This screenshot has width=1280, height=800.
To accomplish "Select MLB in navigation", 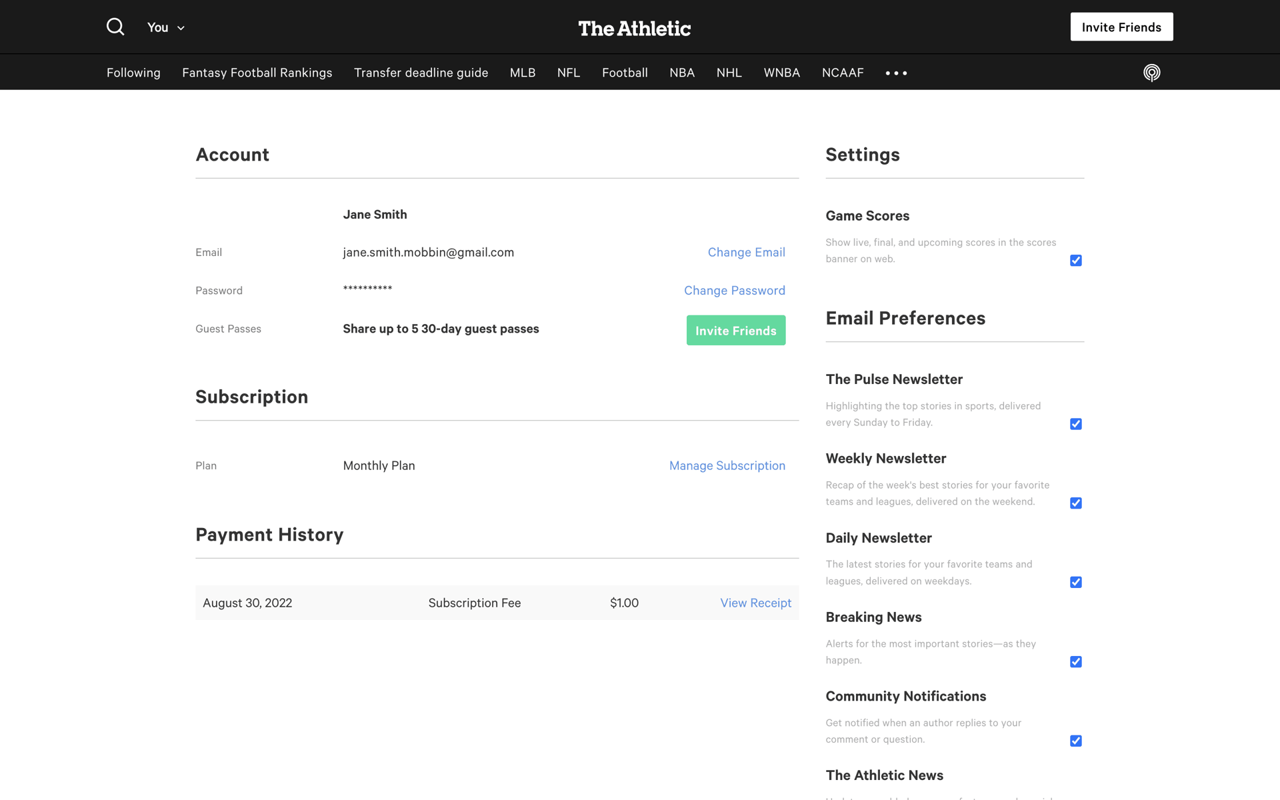I will coord(523,72).
